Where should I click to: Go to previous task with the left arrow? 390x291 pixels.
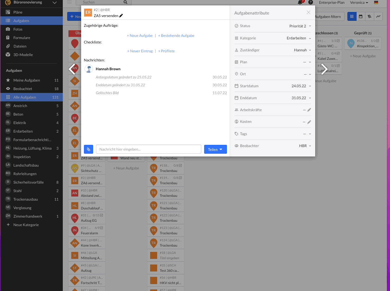click(x=72, y=69)
